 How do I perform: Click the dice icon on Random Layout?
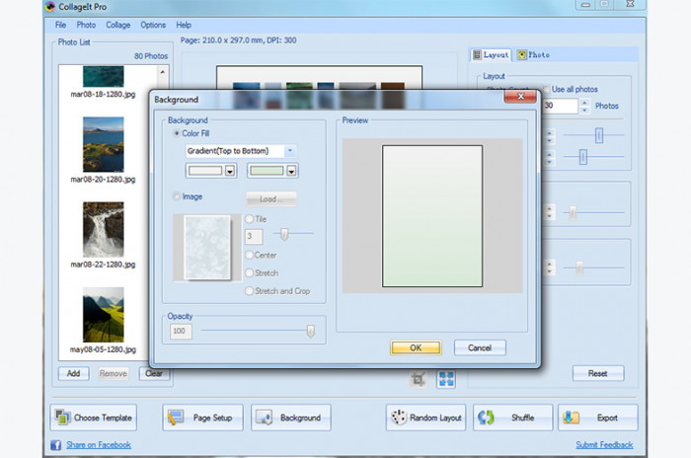pos(399,417)
